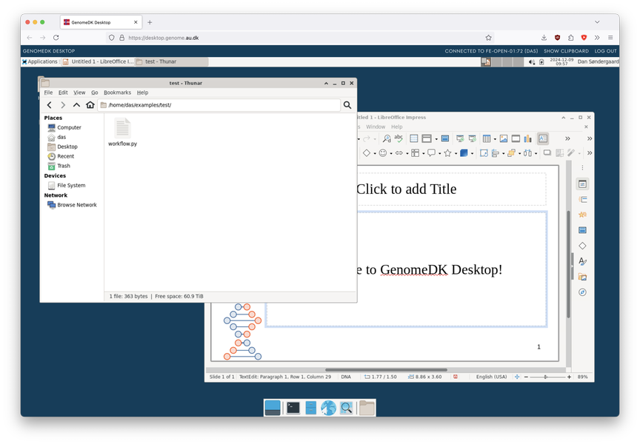Viewport: 640px width, 444px height.
Task: Open the terminal from the bottom dock
Action: pos(293,408)
